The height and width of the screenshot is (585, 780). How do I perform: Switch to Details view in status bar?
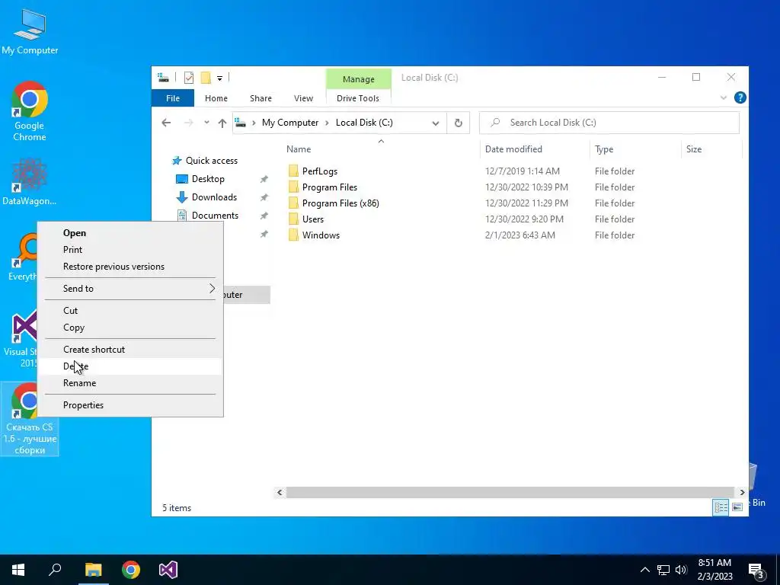(721, 507)
